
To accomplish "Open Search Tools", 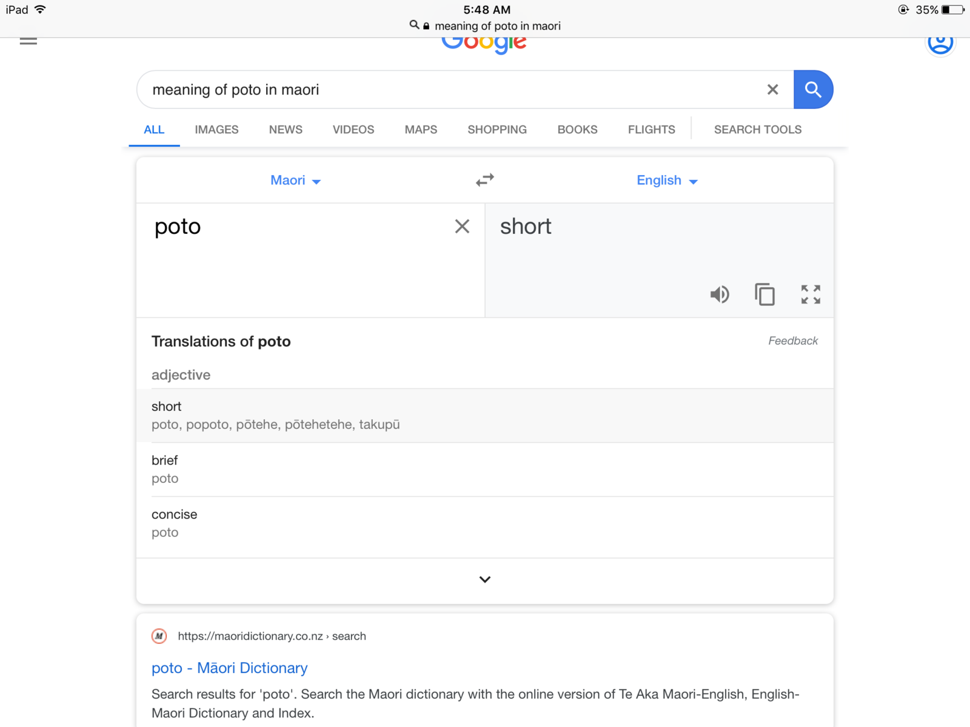I will tap(758, 130).
